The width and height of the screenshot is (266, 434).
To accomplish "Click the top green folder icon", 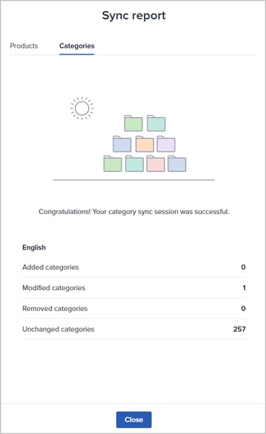I will [x=133, y=123].
